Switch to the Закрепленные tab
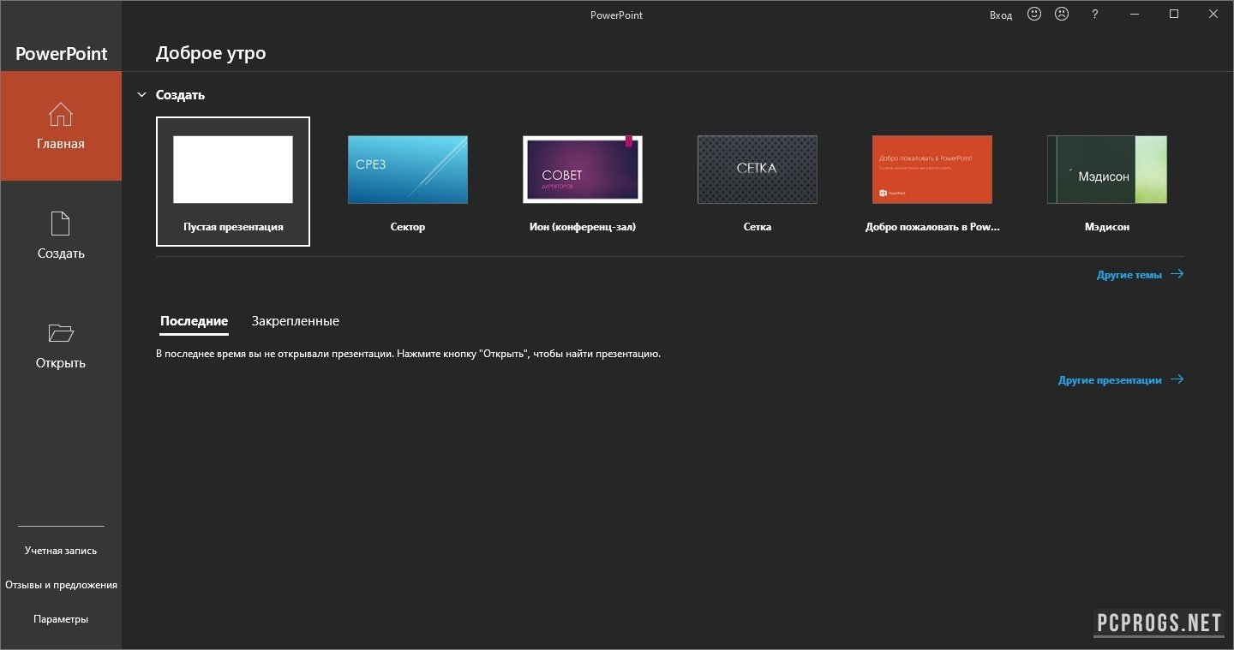The height and width of the screenshot is (650, 1234). [x=295, y=320]
